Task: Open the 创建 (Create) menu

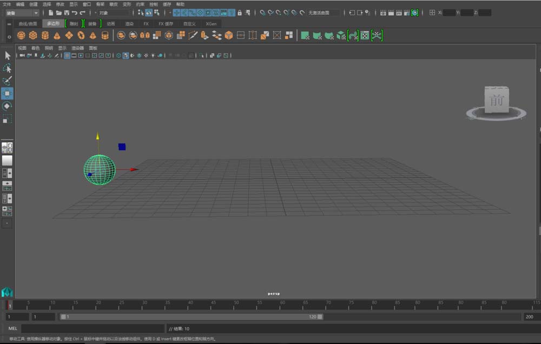Action: click(34, 4)
